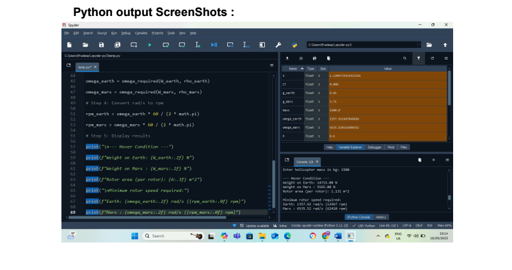Image resolution: width=512 pixels, height=270 pixels.
Task: Run the file with the green play button
Action: point(150,45)
